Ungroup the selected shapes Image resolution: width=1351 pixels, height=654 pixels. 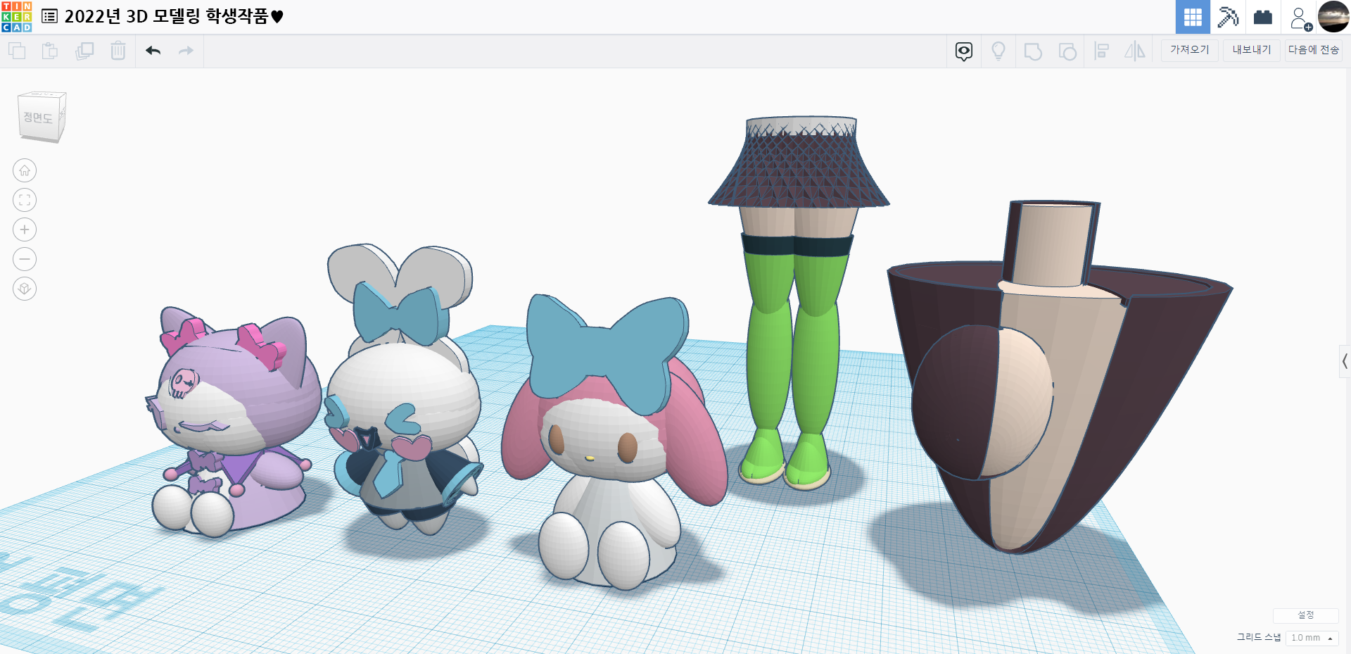pyautogui.click(x=1067, y=51)
